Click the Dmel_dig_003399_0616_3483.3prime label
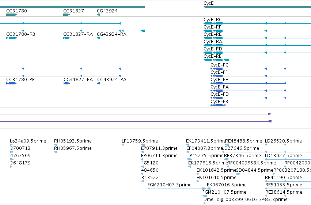Image resolution: width=311 pixels, height=205 pixels. 246,200
